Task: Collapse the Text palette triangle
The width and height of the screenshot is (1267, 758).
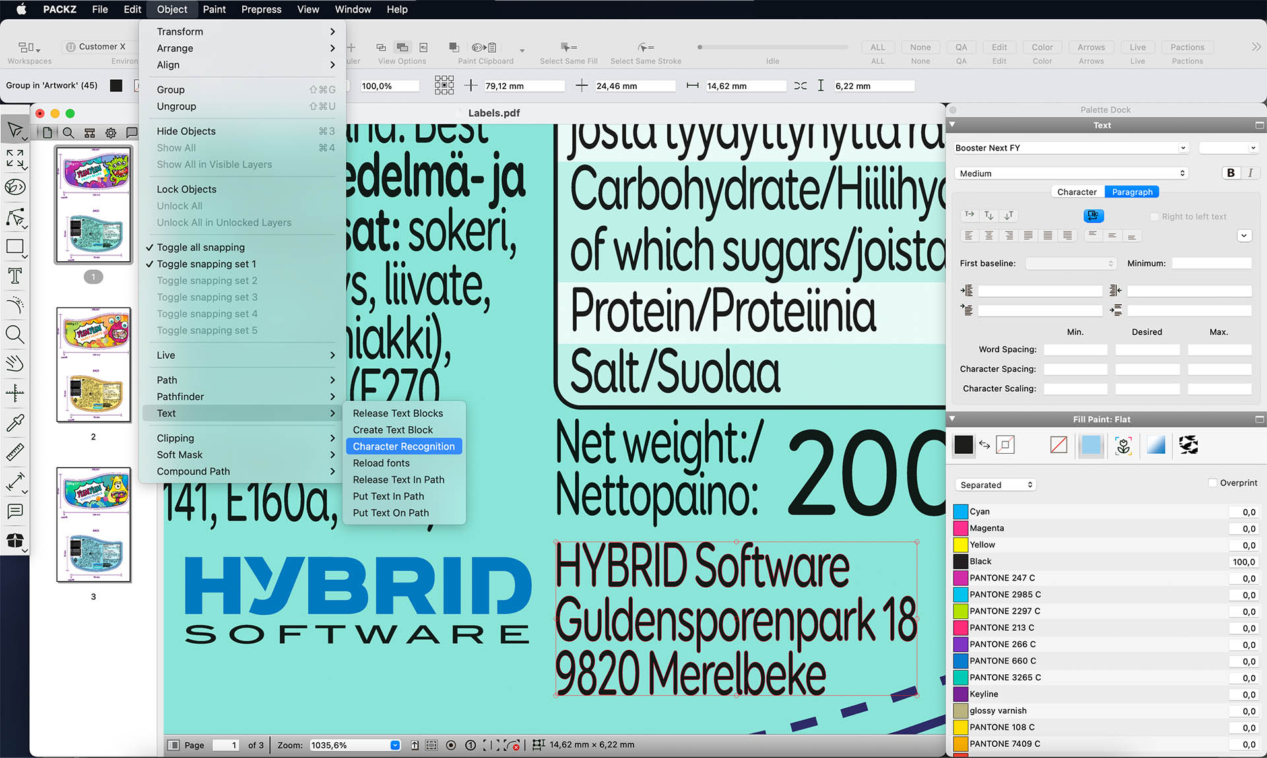Action: 952,125
